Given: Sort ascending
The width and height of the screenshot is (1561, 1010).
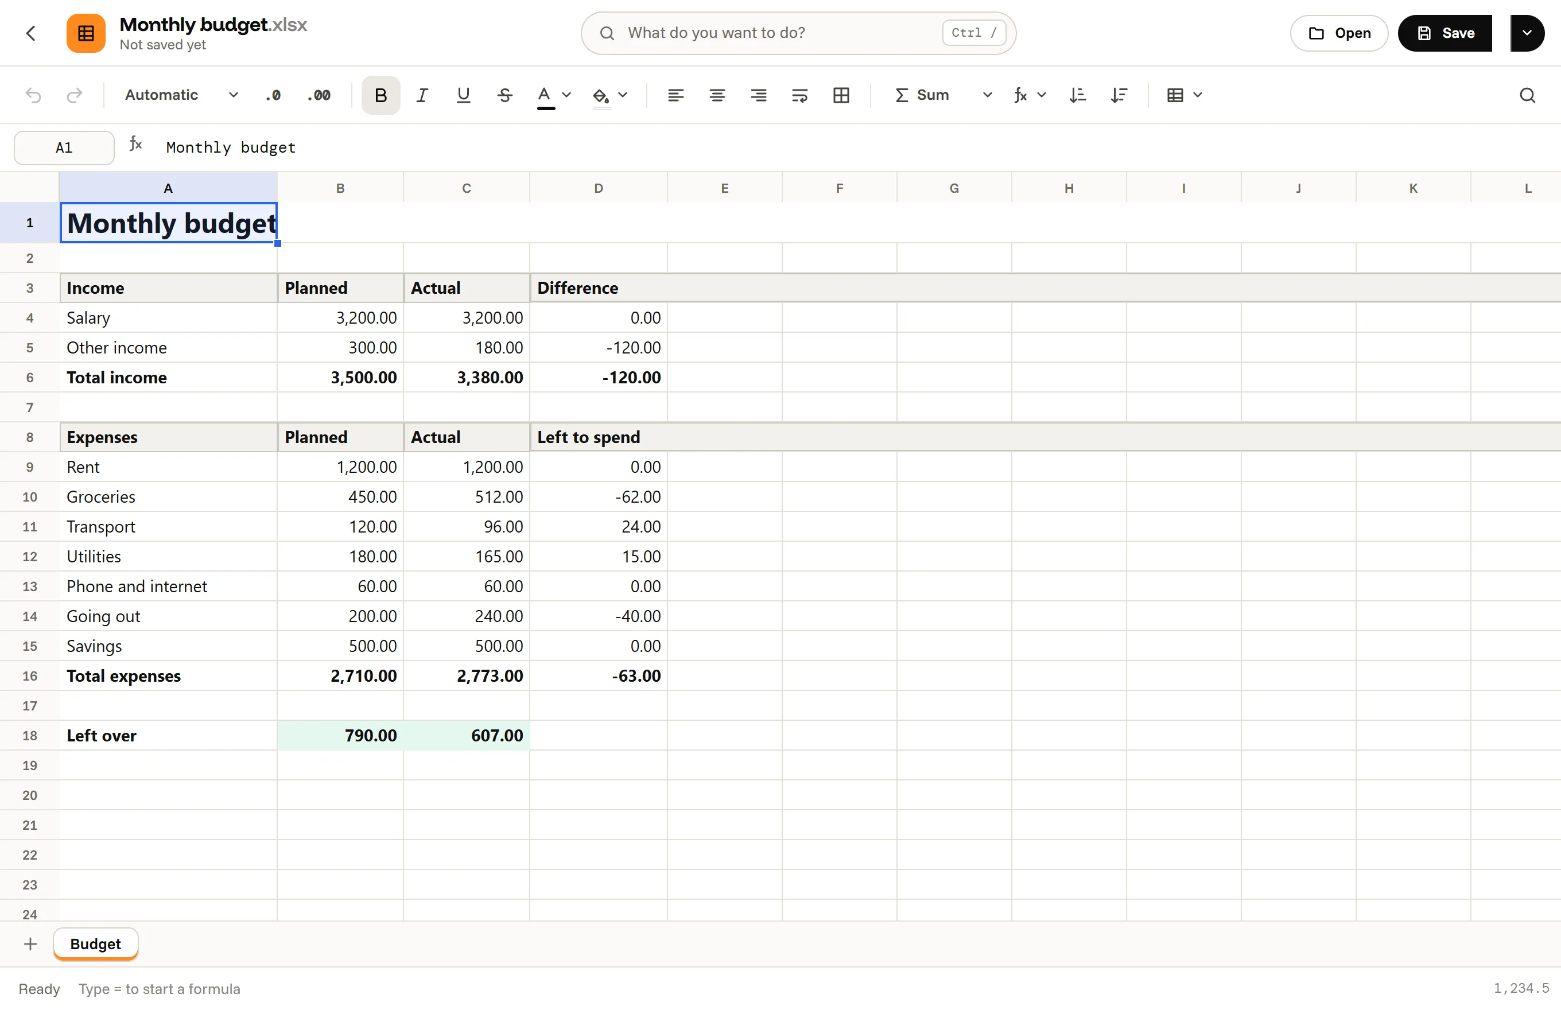Looking at the screenshot, I should click(x=1078, y=95).
